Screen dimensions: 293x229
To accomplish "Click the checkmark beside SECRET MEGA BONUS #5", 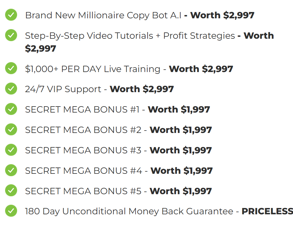I will [x=11, y=191].
